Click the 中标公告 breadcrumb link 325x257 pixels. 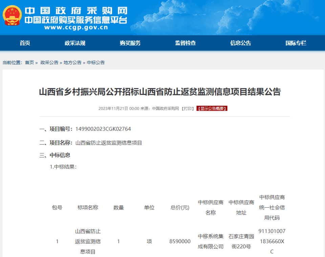coord(96,62)
